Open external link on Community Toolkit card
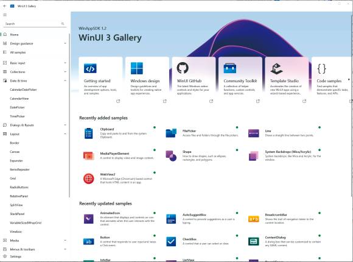The width and height of the screenshot is (353, 262). pyautogui.click(x=258, y=101)
